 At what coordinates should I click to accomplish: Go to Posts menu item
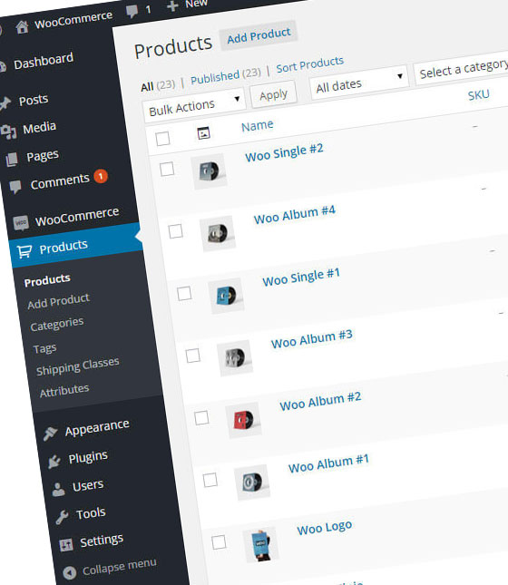tap(34, 100)
